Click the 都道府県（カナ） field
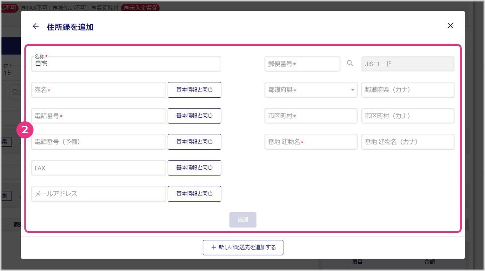This screenshot has height=271, width=485. point(408,90)
